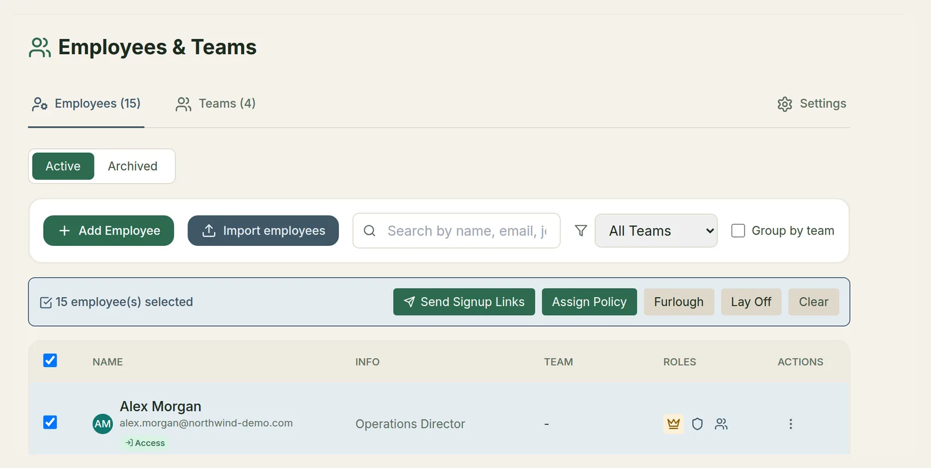931x468 pixels.
Task: Click the Lay Off button
Action: coord(751,302)
